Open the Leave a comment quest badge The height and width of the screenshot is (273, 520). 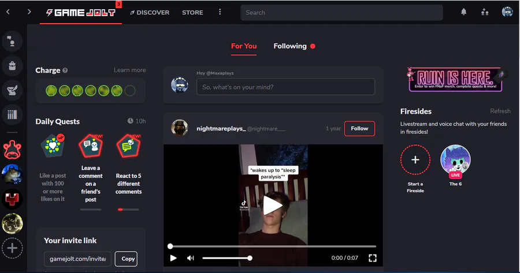pyautogui.click(x=91, y=145)
